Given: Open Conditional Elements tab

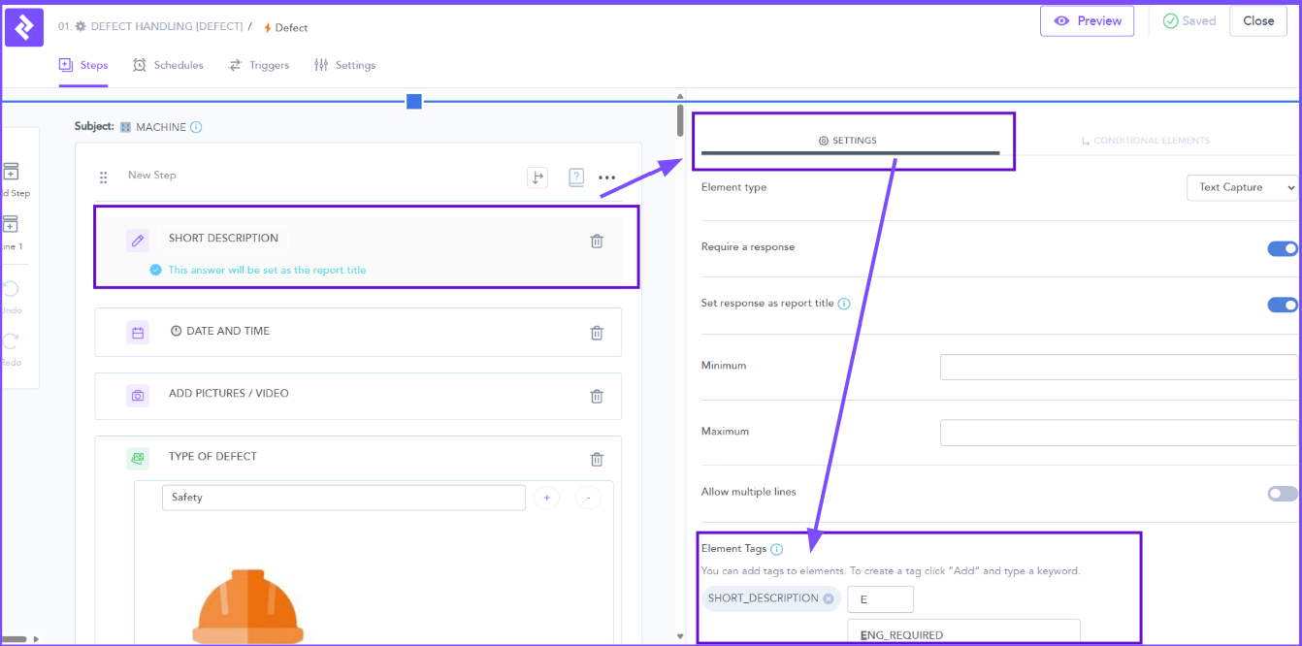Looking at the screenshot, I should (1146, 141).
